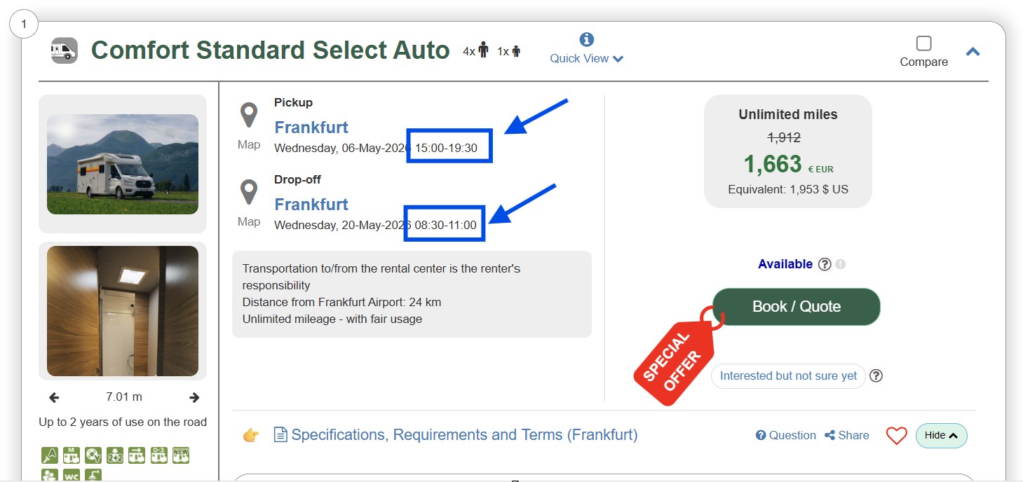Image resolution: width=1023 pixels, height=482 pixels.
Task: Expand the Quick View dropdown
Action: point(586,58)
